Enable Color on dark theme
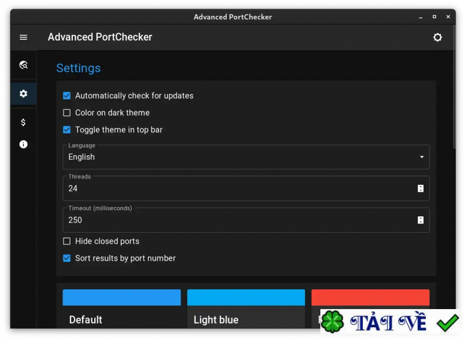466x340 pixels. coord(67,113)
